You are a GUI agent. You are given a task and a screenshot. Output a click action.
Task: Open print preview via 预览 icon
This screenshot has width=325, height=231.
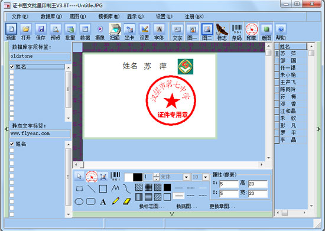[56, 32]
